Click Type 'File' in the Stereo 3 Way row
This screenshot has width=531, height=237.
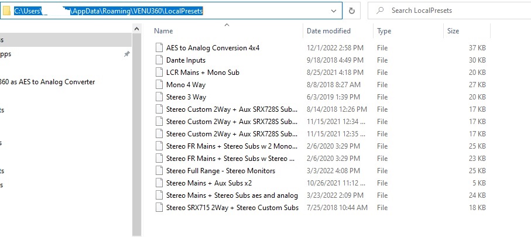382,97
